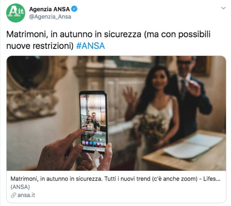
Task: Open the Agenzia ANSA profile avatar
Action: (16, 13)
